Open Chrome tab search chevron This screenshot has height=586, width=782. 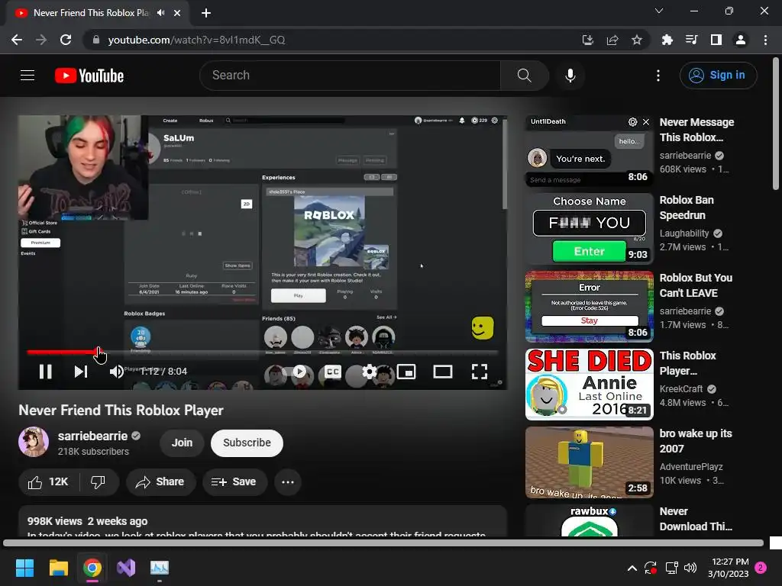[659, 11]
